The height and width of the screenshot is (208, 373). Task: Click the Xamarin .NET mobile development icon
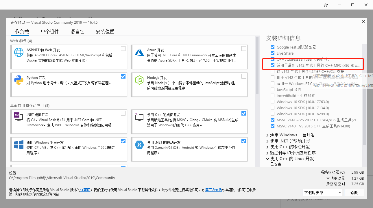coord(139,145)
